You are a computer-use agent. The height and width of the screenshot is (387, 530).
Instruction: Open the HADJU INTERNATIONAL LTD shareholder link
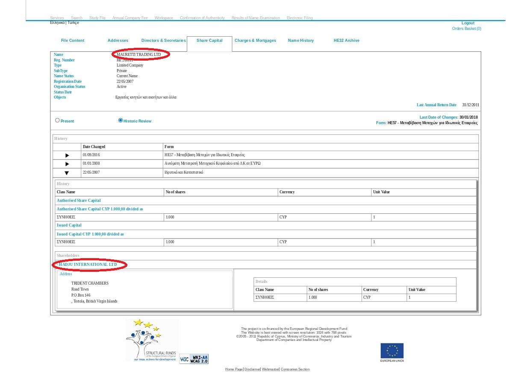(88, 265)
